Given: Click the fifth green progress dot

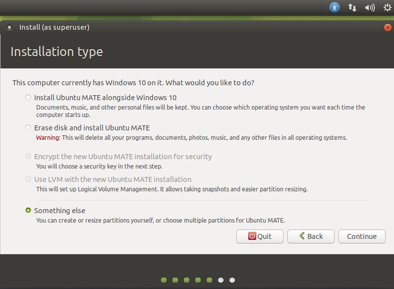Looking at the screenshot, I should click(x=209, y=280).
